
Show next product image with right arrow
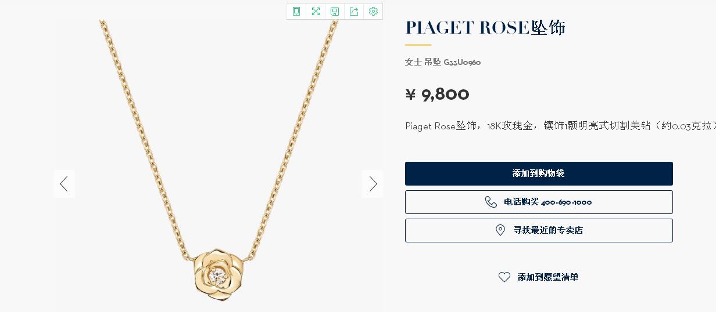(x=373, y=184)
